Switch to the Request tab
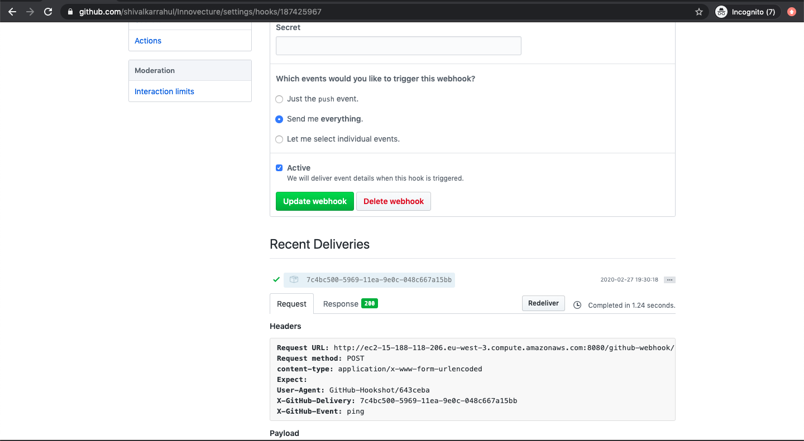The width and height of the screenshot is (804, 441). coord(291,304)
